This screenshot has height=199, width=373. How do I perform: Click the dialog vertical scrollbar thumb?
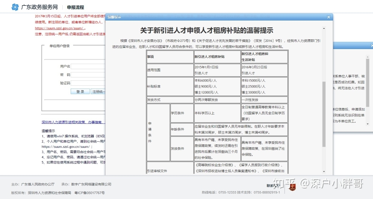(x=324, y=114)
